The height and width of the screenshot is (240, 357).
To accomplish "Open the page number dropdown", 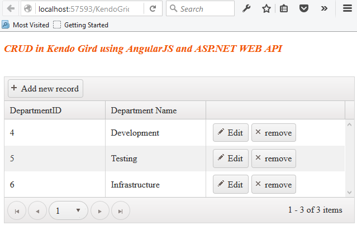I will click(69, 210).
